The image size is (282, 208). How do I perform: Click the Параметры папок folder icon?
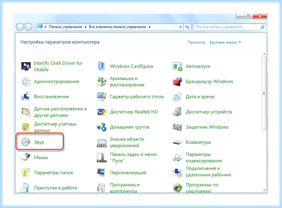pyautogui.click(x=26, y=173)
